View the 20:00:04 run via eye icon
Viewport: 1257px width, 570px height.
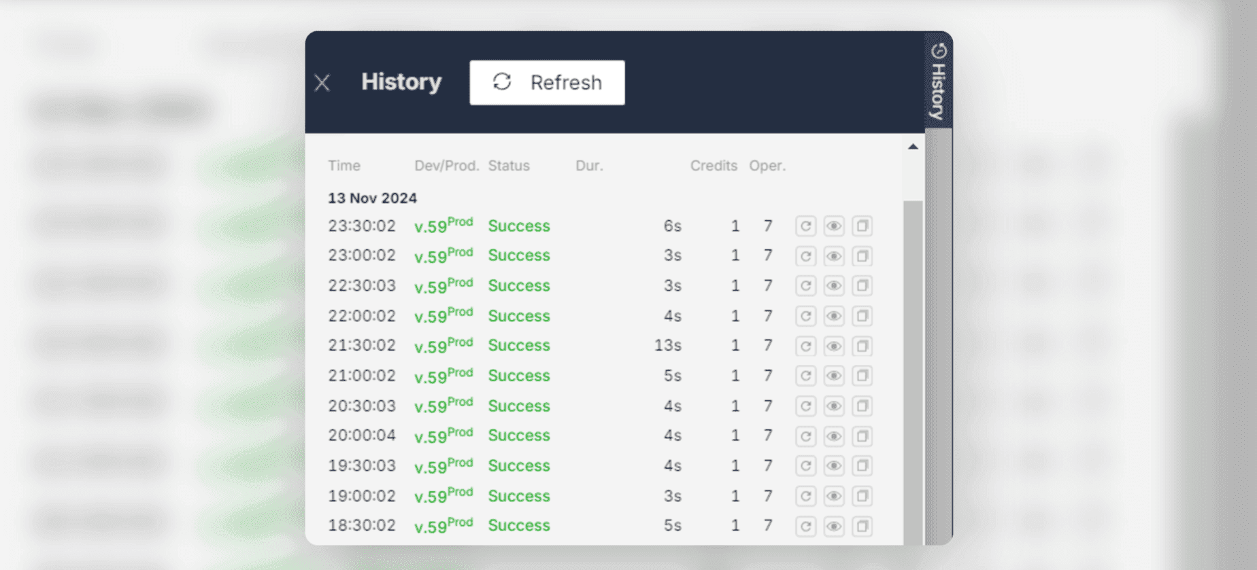834,436
